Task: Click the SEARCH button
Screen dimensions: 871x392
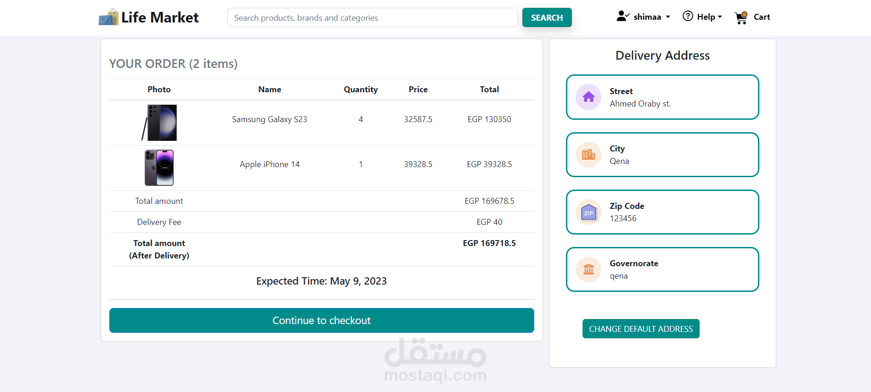Action: (x=547, y=17)
